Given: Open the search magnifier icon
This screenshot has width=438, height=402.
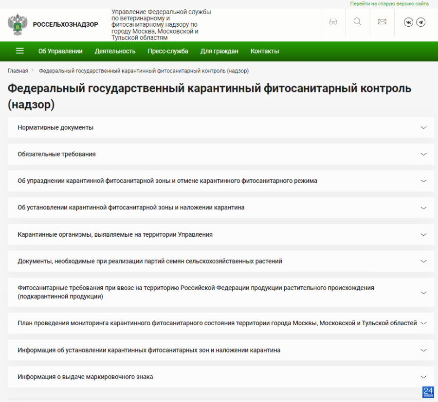Looking at the screenshot, I should tap(358, 22).
